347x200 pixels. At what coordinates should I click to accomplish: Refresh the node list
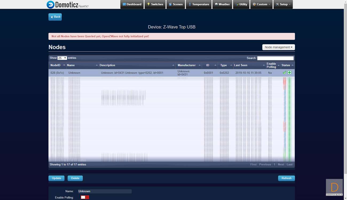286,178
